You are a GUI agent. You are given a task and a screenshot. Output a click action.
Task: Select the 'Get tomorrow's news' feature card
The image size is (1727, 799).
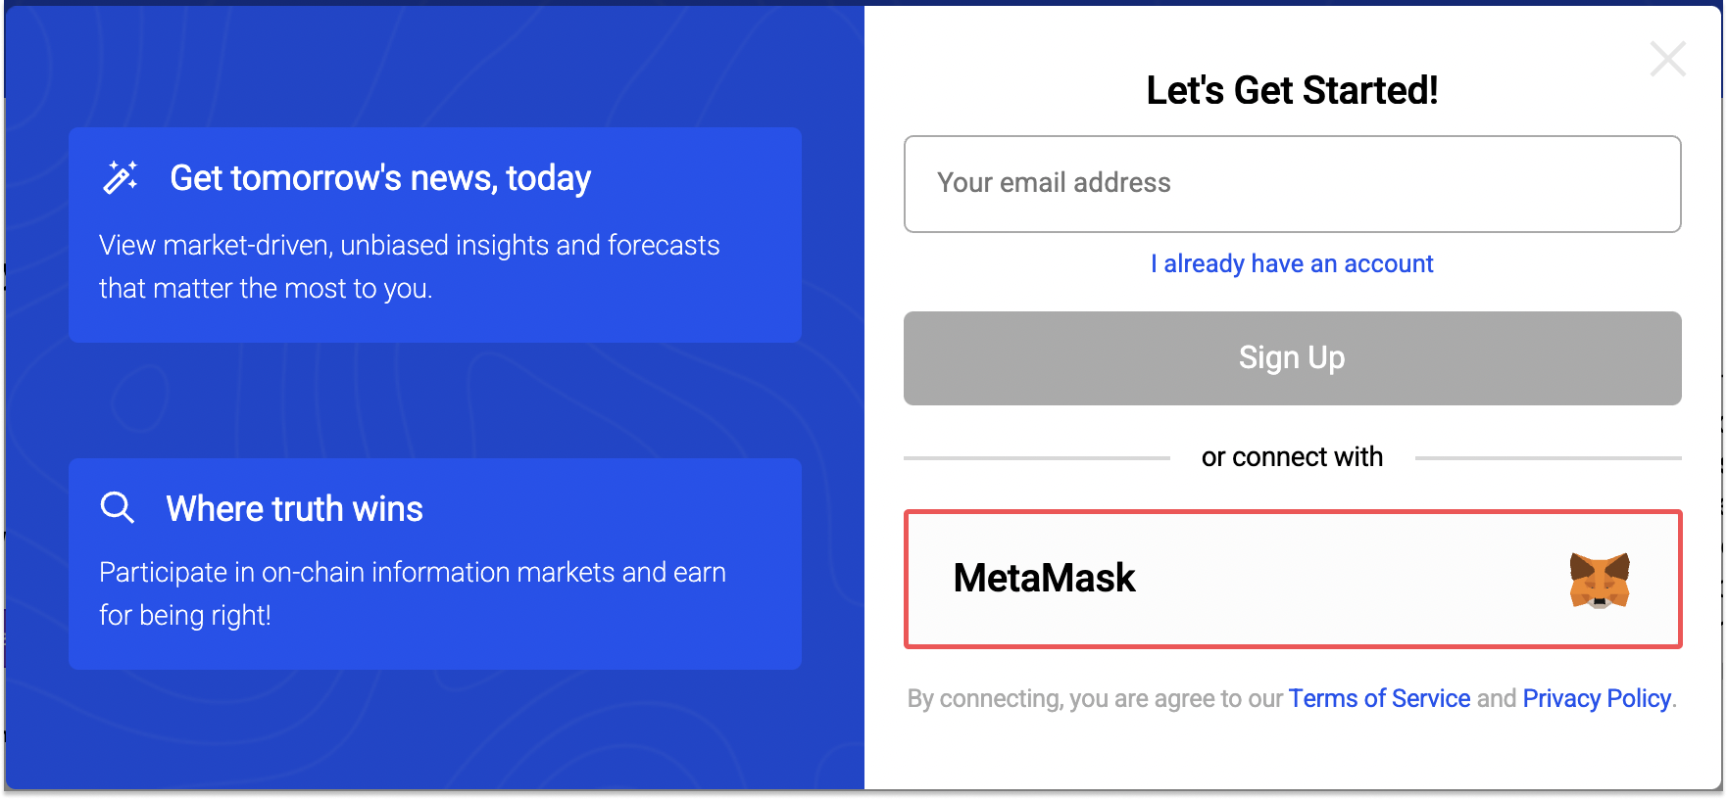coord(435,235)
